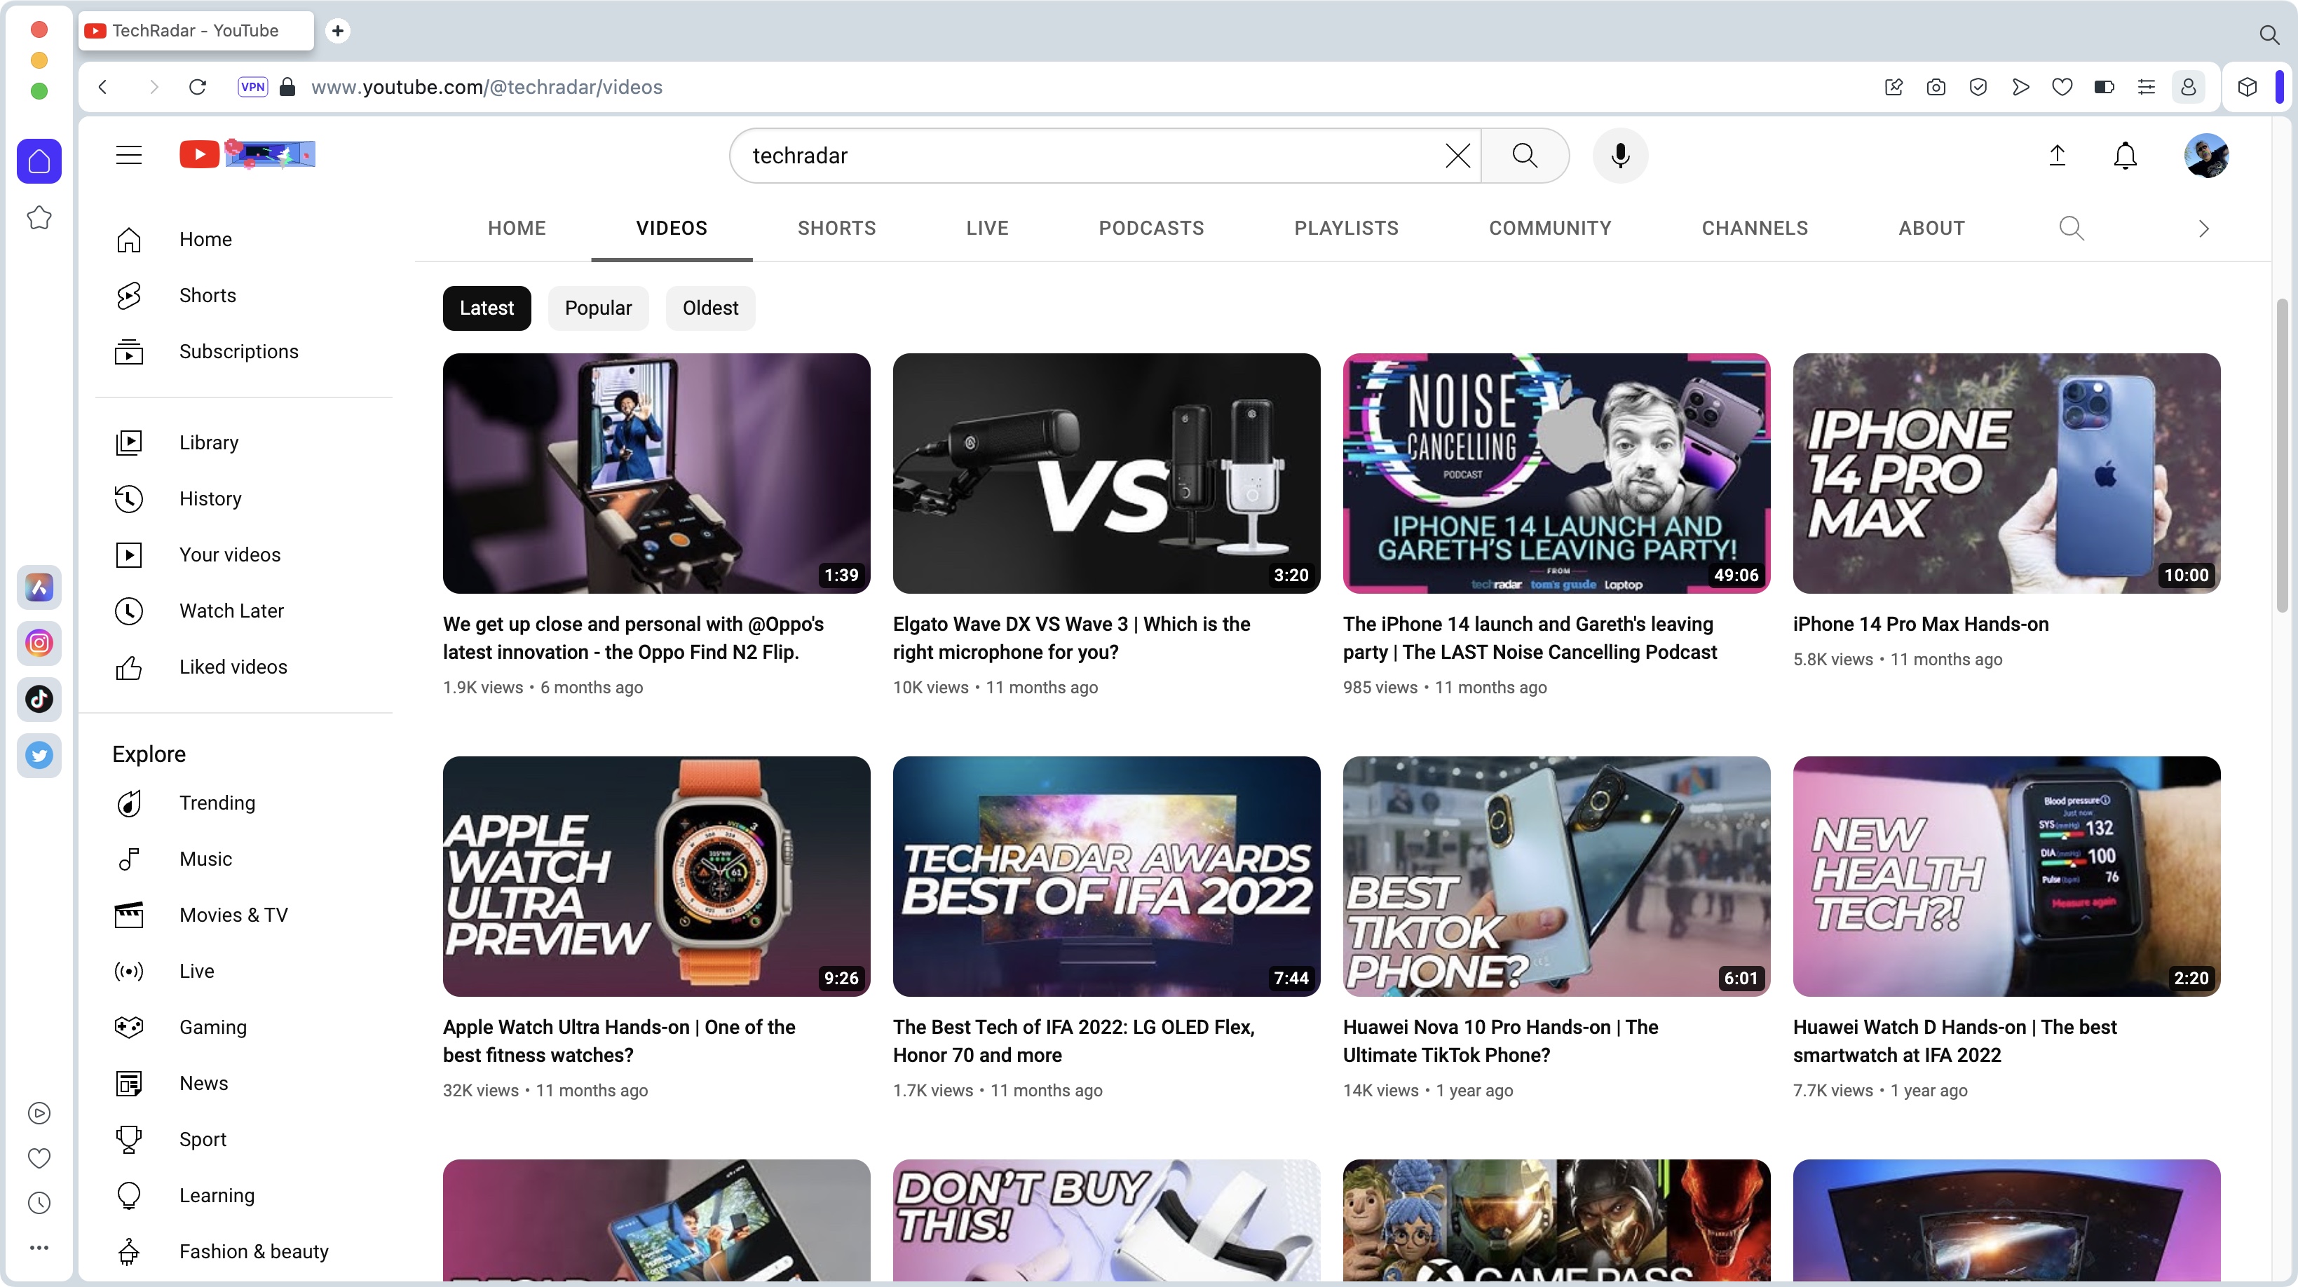Open Huawei Nova 10 Pro Hands-on title
The height and width of the screenshot is (1287, 2298).
click(1500, 1041)
